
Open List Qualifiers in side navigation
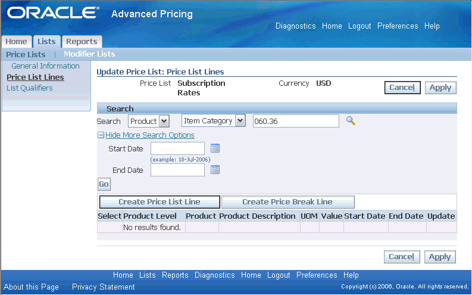click(30, 88)
